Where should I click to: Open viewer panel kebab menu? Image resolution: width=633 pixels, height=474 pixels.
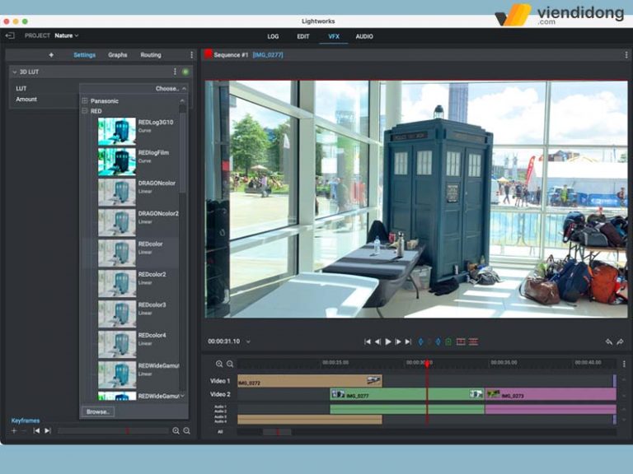[x=626, y=55]
